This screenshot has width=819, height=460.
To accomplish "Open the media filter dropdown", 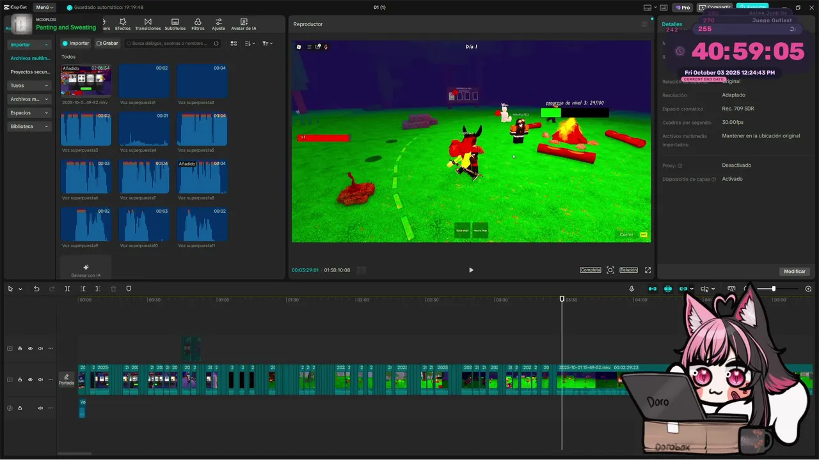I will pos(267,43).
